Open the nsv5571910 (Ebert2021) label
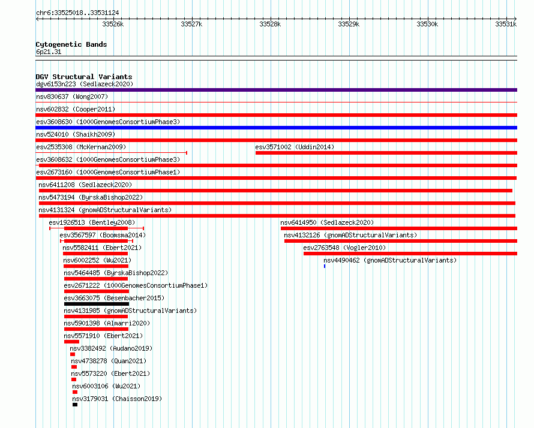Viewport: 534px width, 428px height. pos(103,336)
